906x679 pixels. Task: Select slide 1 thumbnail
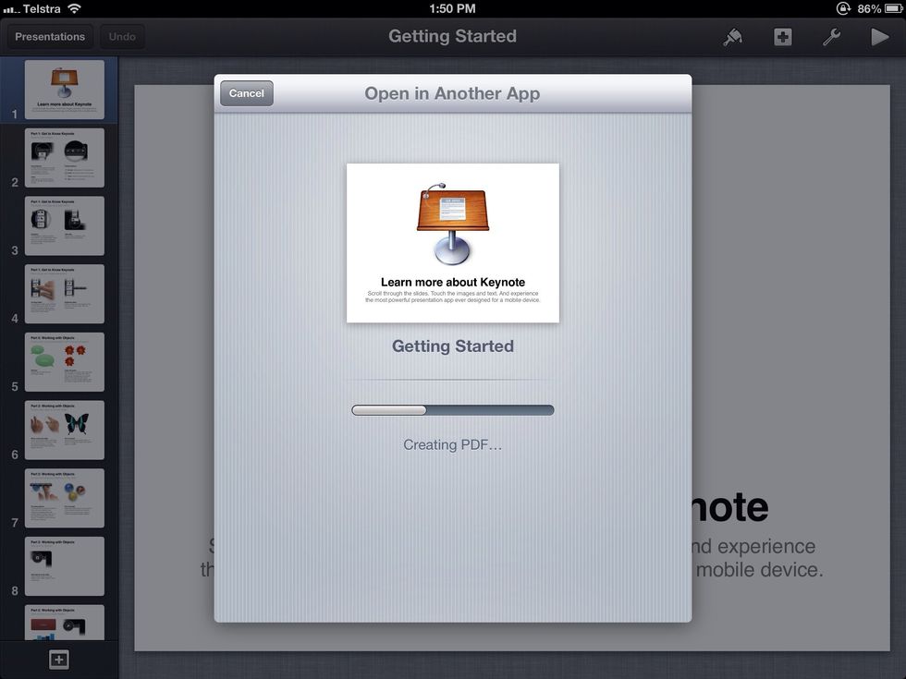click(x=64, y=90)
